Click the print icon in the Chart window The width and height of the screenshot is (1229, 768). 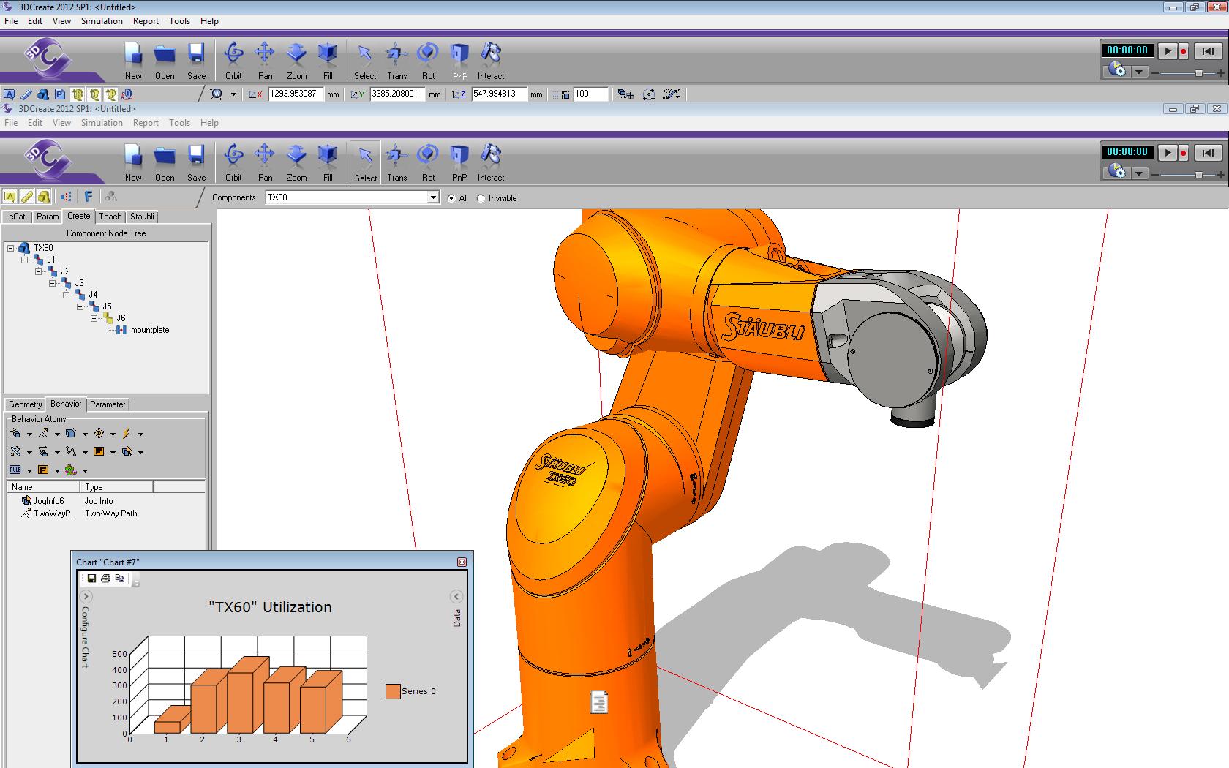pos(105,579)
